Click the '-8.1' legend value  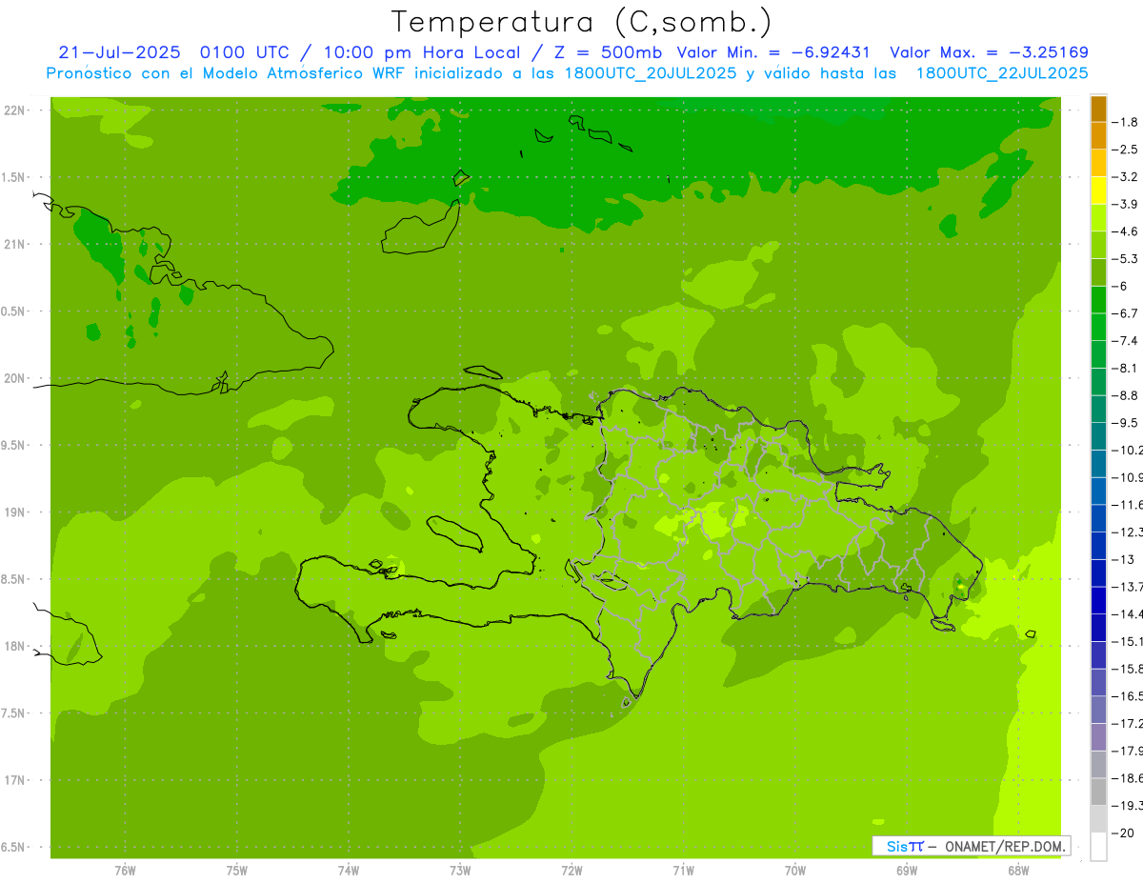pyautogui.click(x=1125, y=368)
